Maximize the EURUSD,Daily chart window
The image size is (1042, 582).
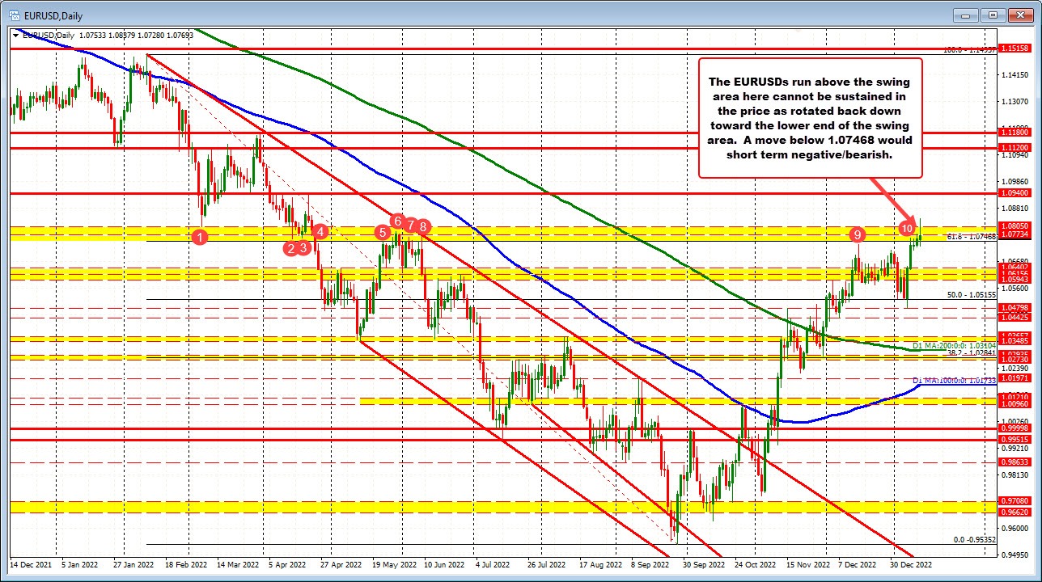click(x=993, y=14)
